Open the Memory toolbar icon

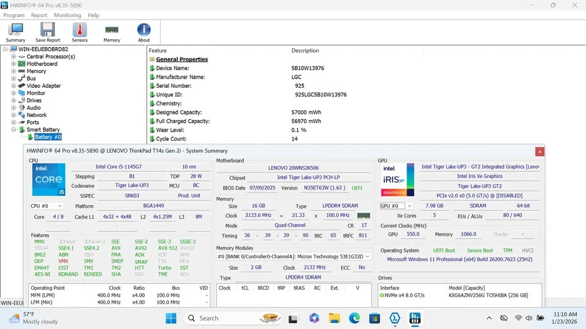[112, 32]
